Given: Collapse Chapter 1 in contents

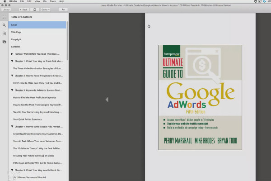Looking at the screenshot, I should point(12,61).
